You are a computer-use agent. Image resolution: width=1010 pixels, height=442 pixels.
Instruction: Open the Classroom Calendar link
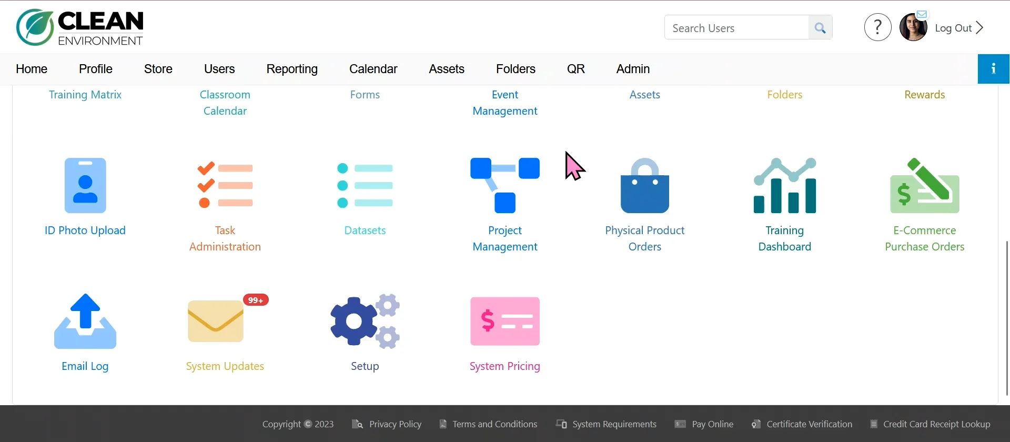pos(225,103)
